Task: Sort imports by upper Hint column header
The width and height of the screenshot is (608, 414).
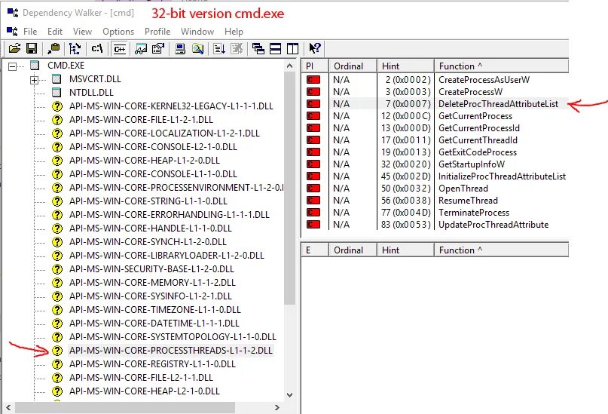Action: click(x=405, y=66)
